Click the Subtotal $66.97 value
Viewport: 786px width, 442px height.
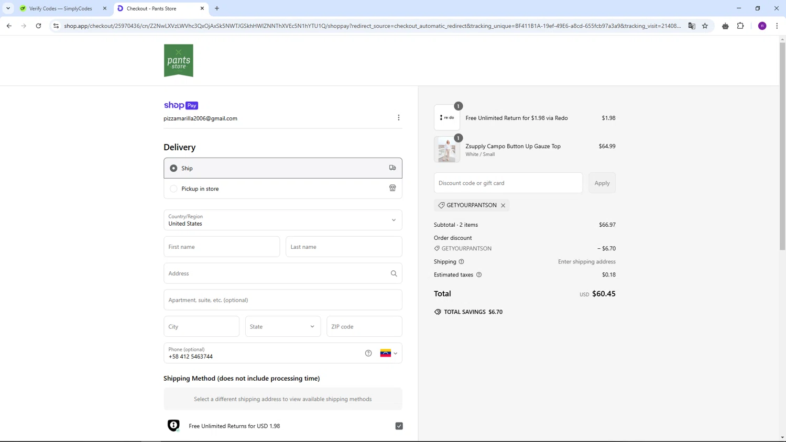tap(607, 225)
